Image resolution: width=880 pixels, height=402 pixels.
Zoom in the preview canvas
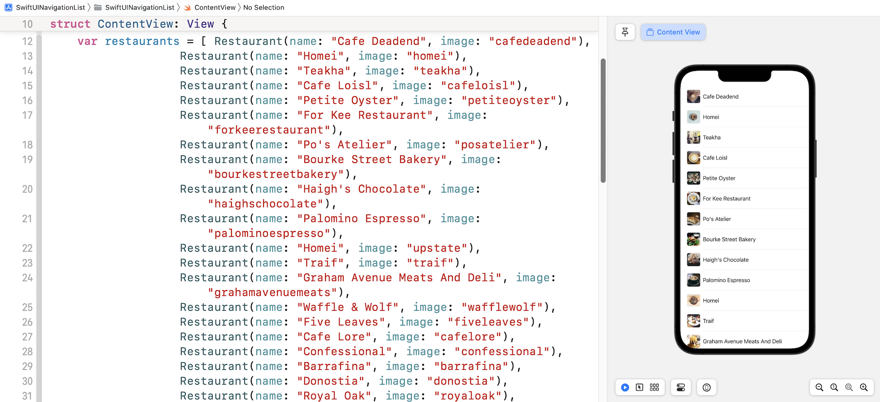click(x=863, y=387)
